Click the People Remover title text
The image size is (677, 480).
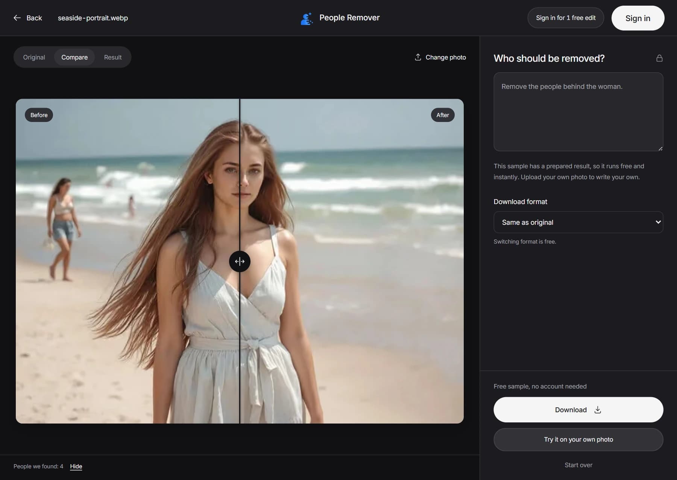(349, 18)
